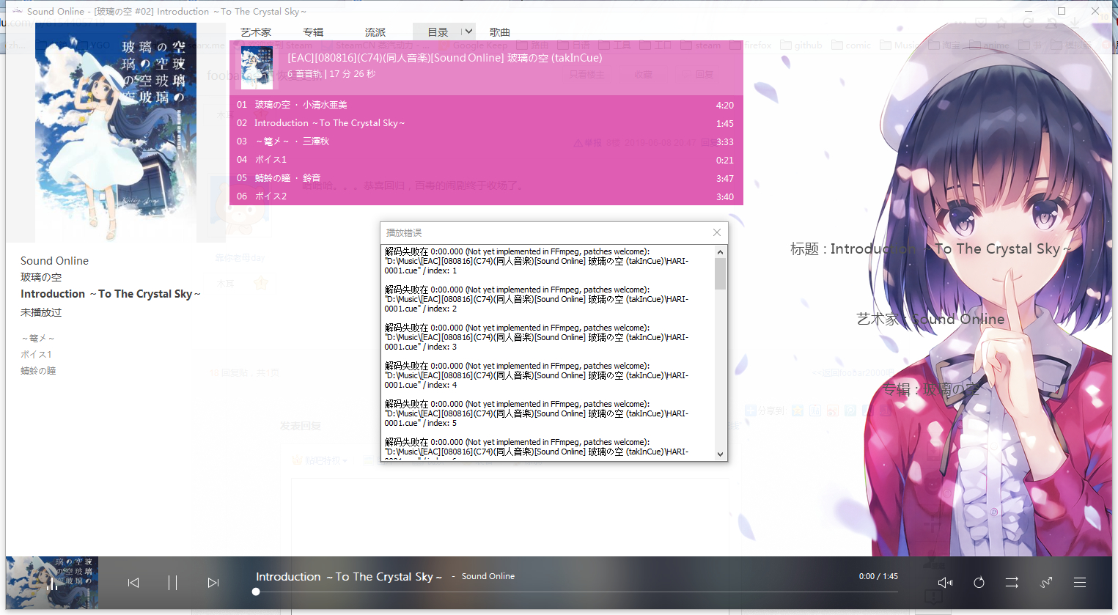The width and height of the screenshot is (1118, 615).
Task: Select track 01 玻璃の空 · 小清水亜美
Action: (x=486, y=105)
